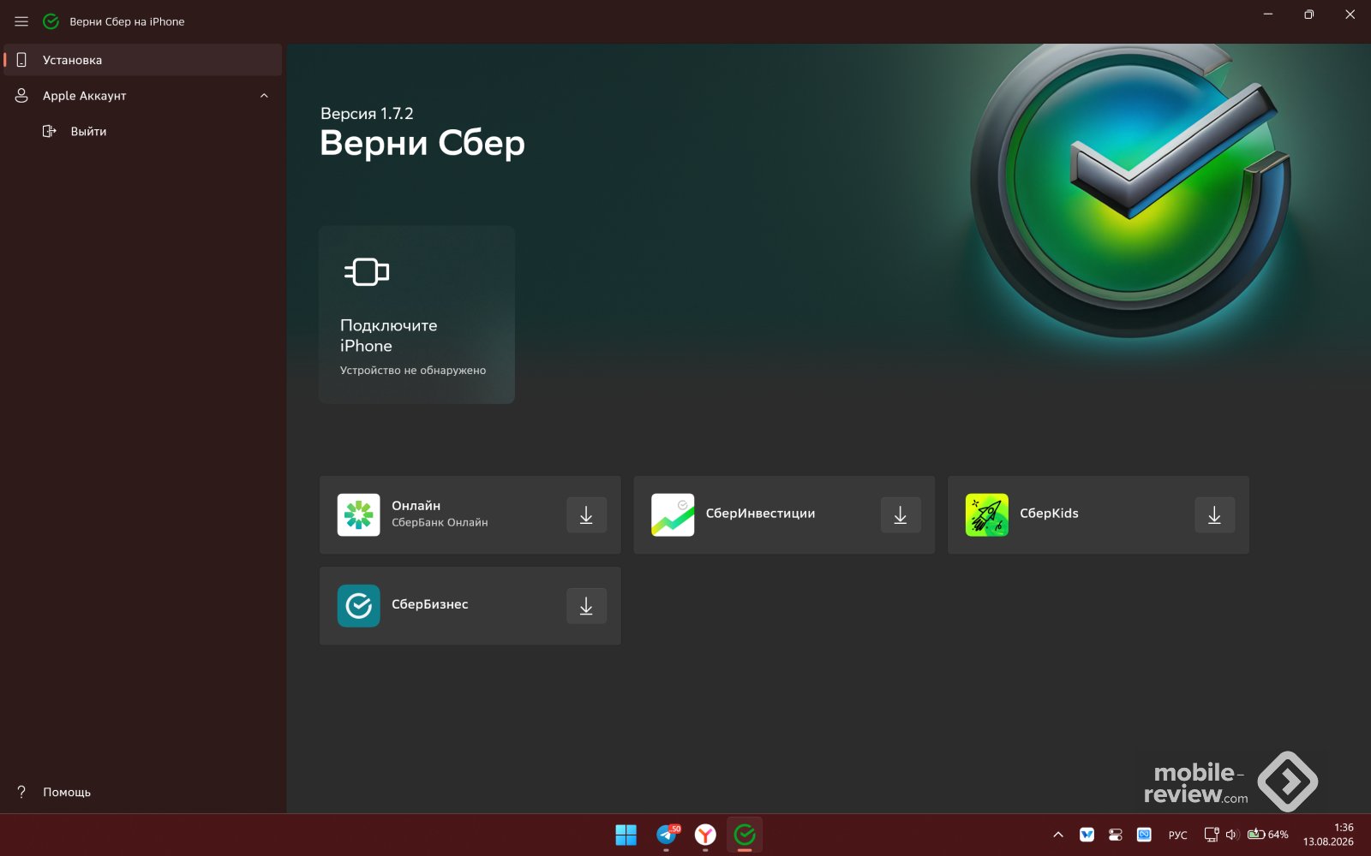Click the СберKids label
This screenshot has width=1371, height=856.
pyautogui.click(x=1049, y=514)
